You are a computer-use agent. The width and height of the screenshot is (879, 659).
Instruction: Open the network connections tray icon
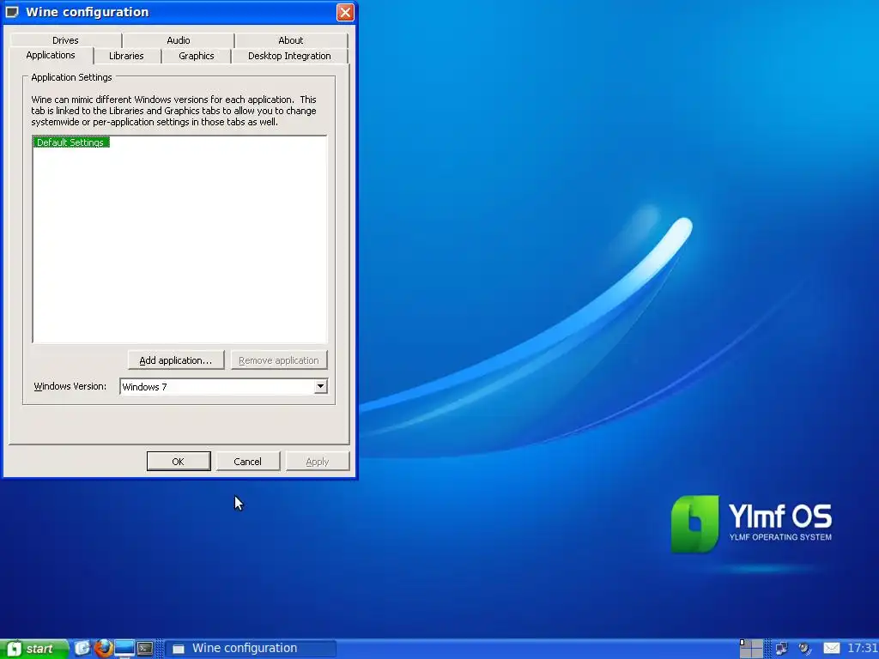[781, 649]
